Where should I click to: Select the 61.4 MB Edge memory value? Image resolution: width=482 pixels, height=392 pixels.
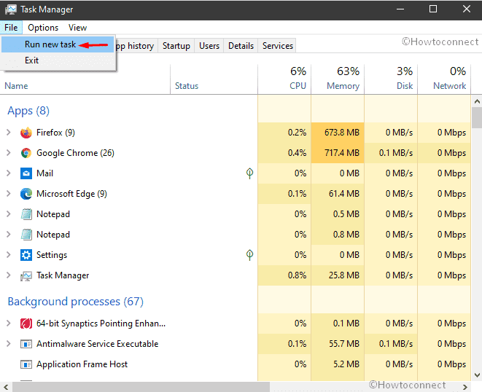click(344, 194)
